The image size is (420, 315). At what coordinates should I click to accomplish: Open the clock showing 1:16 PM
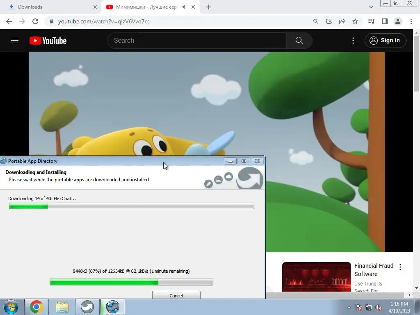coord(399,307)
